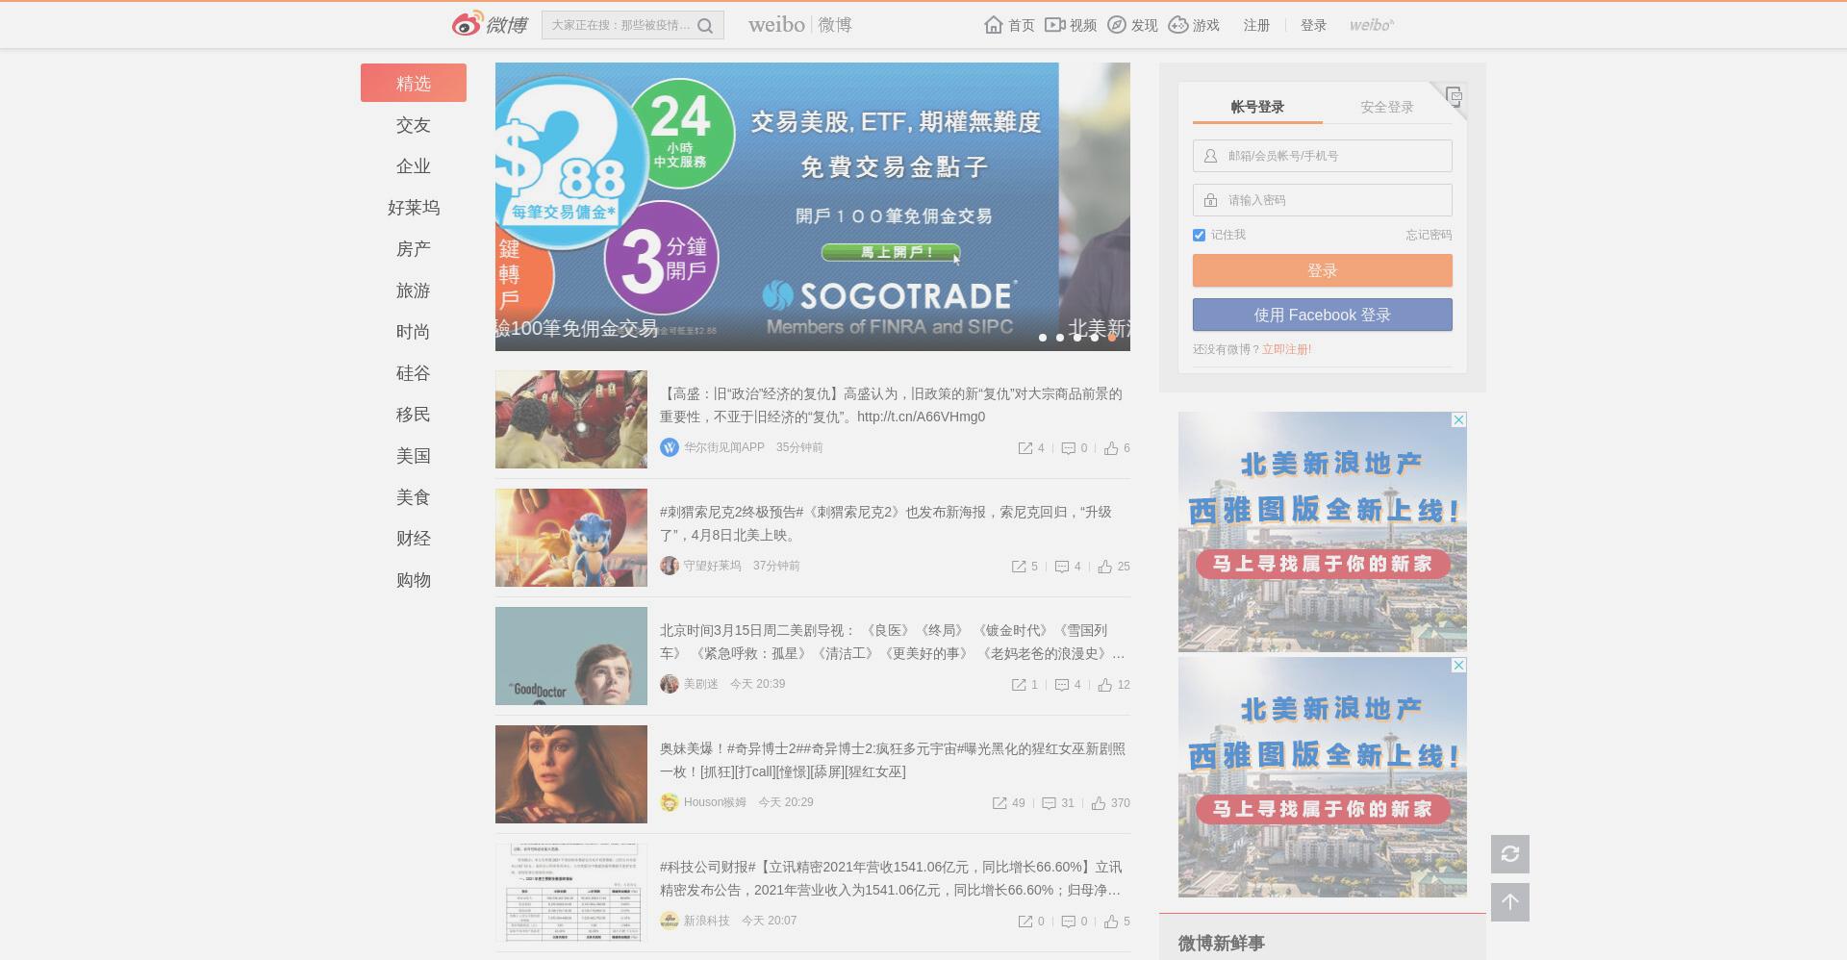Click comment icon on 奇异博士2 post
Image resolution: width=1847 pixels, height=960 pixels.
1050,803
